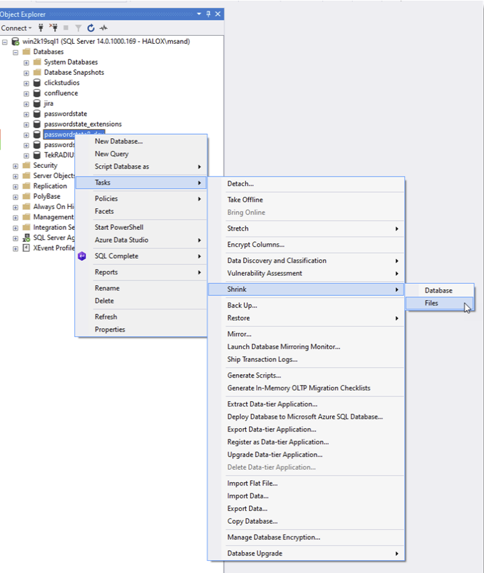Select Shrink Database option
The width and height of the screenshot is (484, 573).
pos(439,291)
